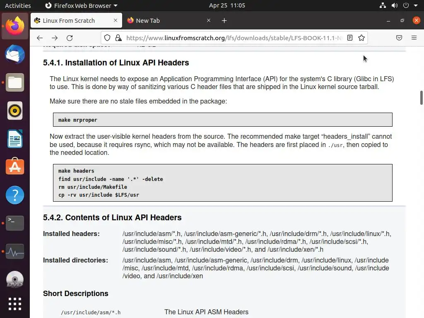
Task: Select the Linux From Scratch tab
Action: [70, 20]
